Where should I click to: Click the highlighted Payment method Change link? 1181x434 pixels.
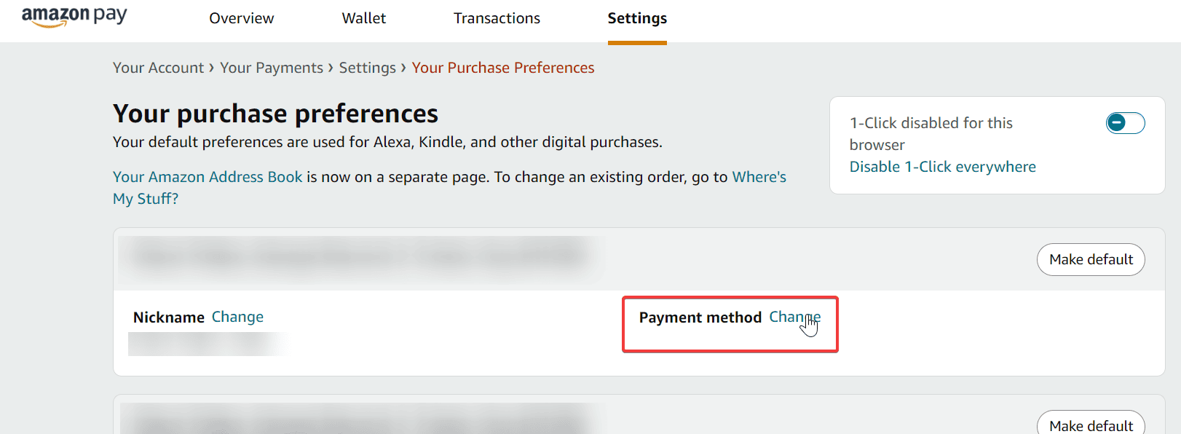pos(794,317)
